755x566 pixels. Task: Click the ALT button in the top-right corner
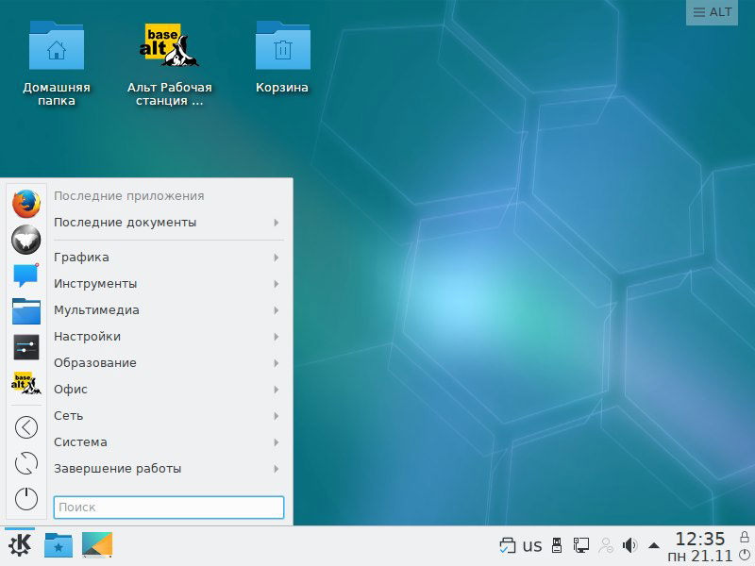(711, 12)
